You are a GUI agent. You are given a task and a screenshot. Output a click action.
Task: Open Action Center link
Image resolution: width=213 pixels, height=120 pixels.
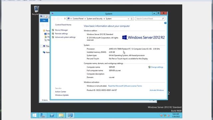click(x=61, y=92)
